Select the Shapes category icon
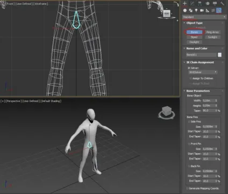This screenshot has height=194, width=228. (191, 10)
